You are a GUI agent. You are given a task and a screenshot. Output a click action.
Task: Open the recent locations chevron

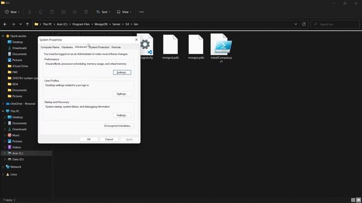tap(20, 24)
